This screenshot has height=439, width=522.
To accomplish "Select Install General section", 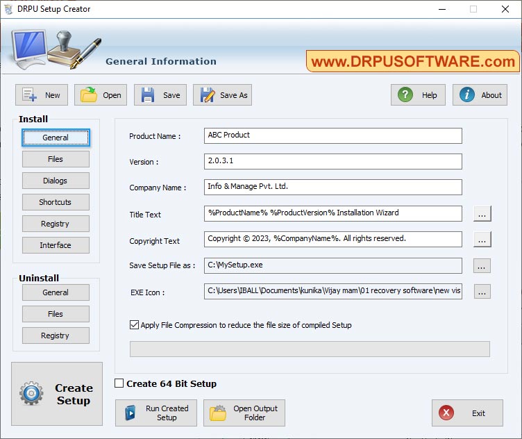I will (56, 138).
